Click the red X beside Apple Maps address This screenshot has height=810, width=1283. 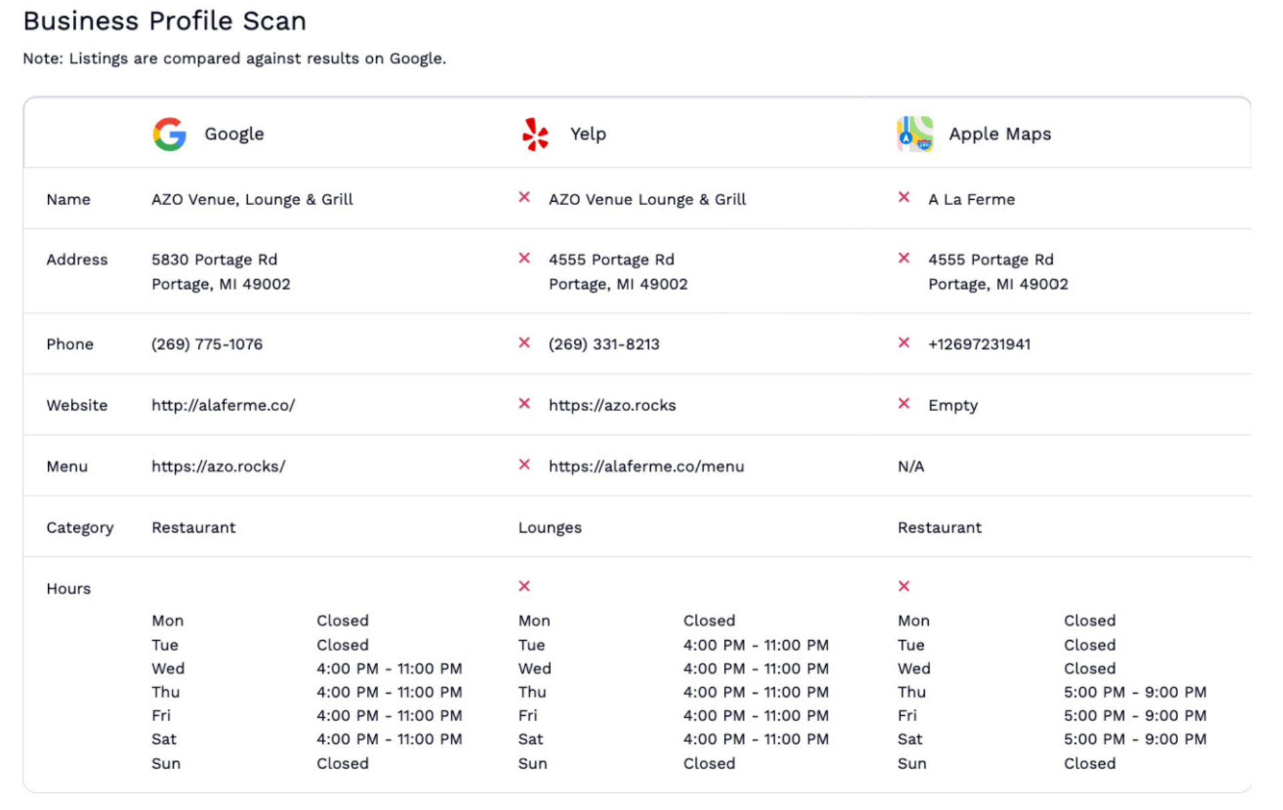pyautogui.click(x=904, y=258)
